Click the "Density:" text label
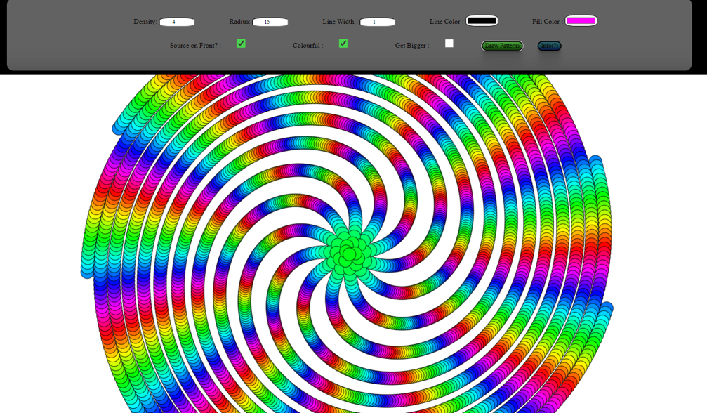 [145, 22]
